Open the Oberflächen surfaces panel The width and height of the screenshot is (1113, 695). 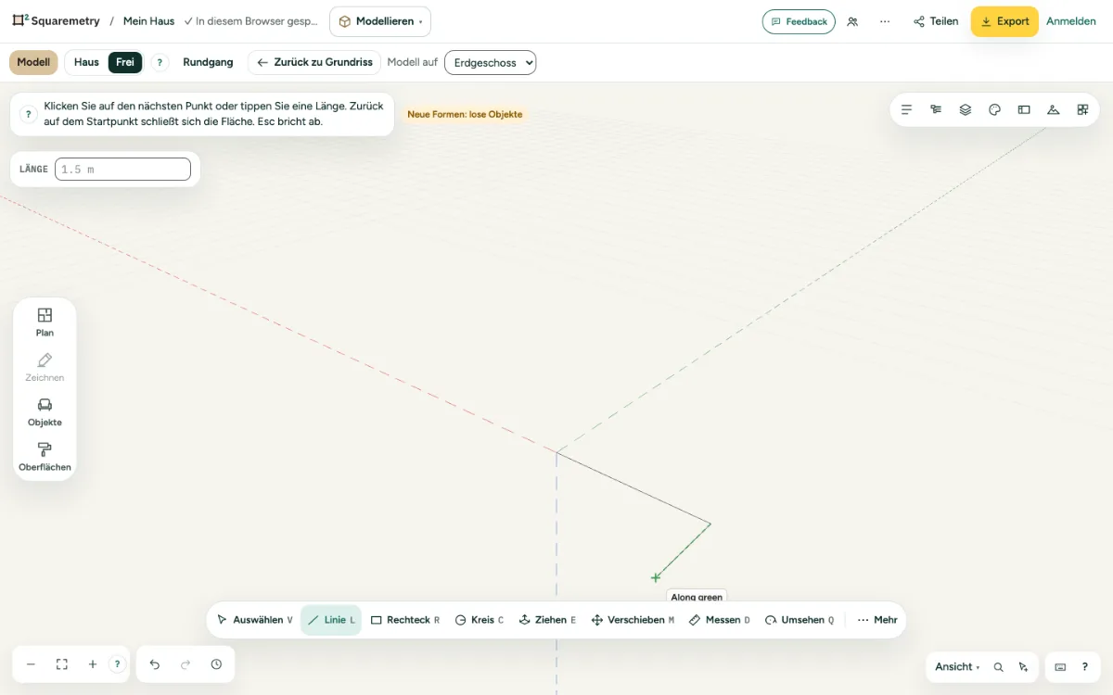tap(45, 457)
